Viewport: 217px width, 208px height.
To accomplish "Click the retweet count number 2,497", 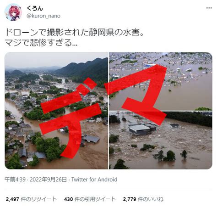I will coord(12,199).
